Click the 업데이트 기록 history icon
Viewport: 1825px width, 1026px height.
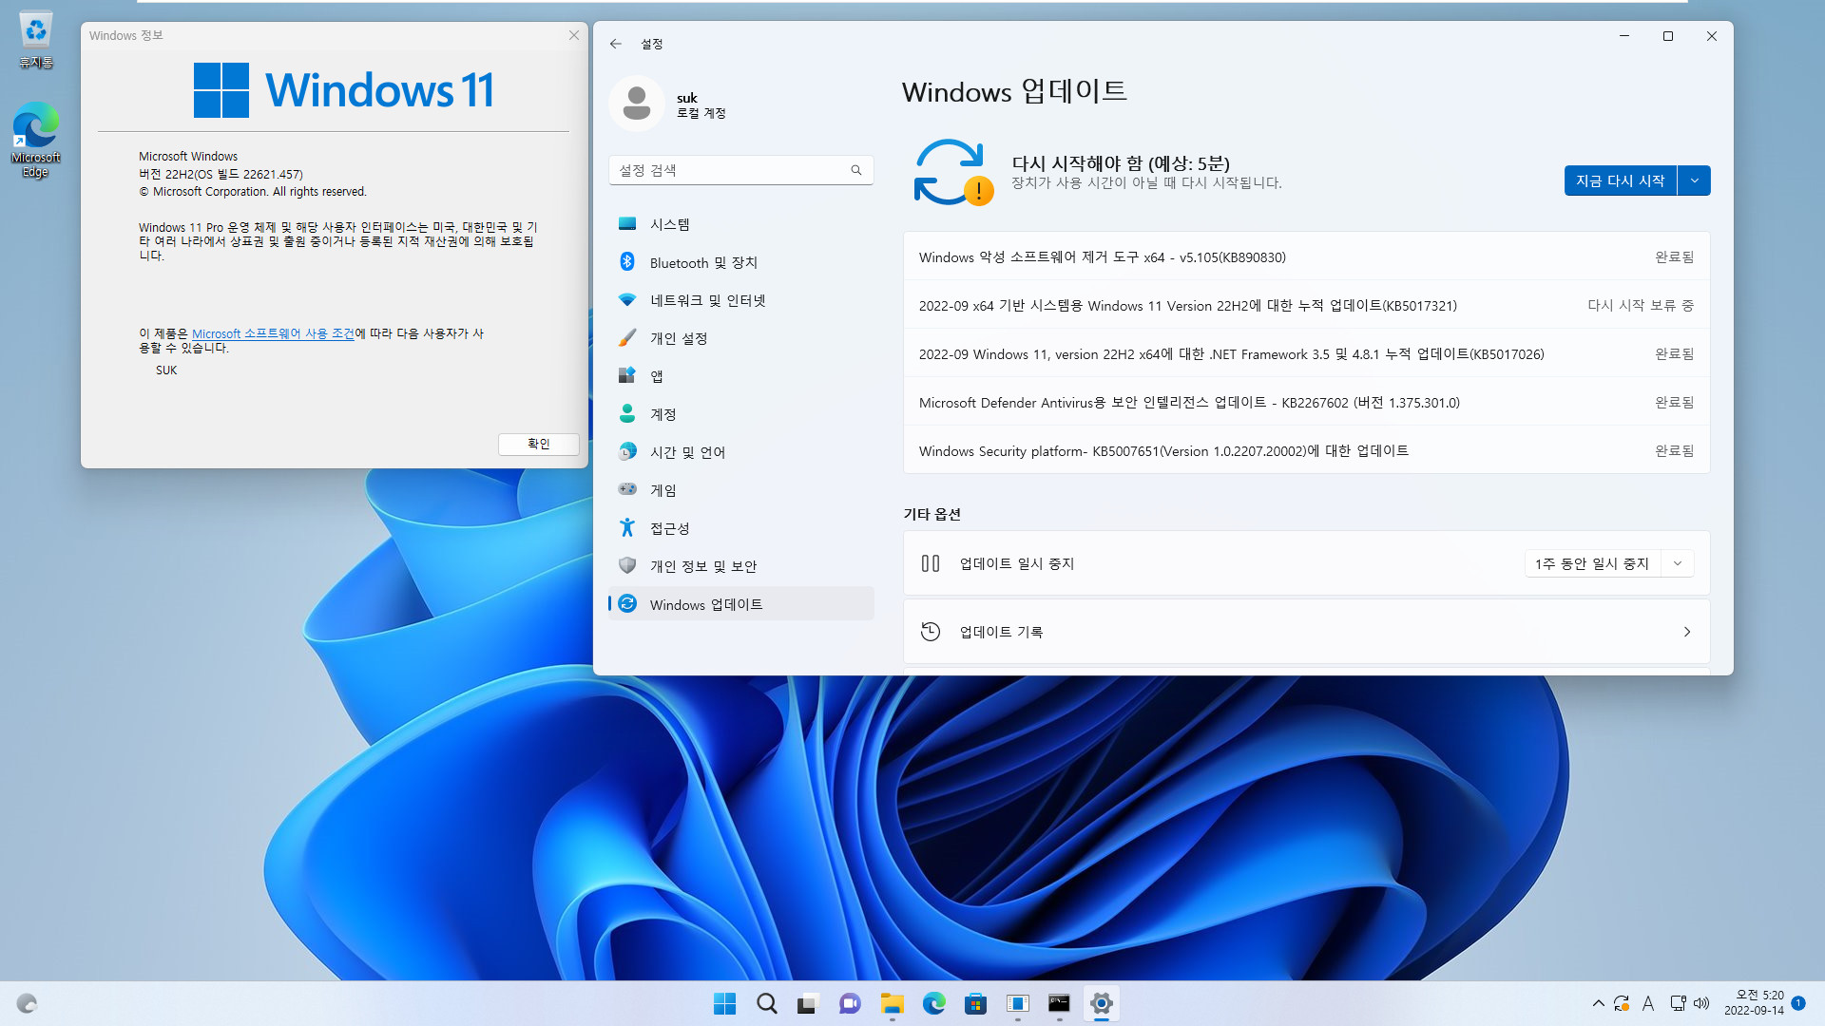click(x=931, y=632)
